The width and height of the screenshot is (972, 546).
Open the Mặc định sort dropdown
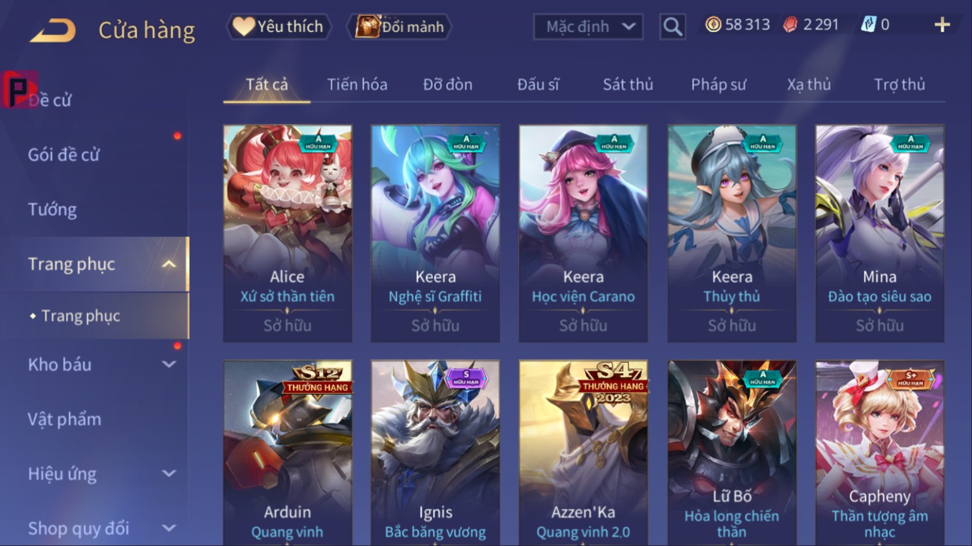(x=588, y=26)
